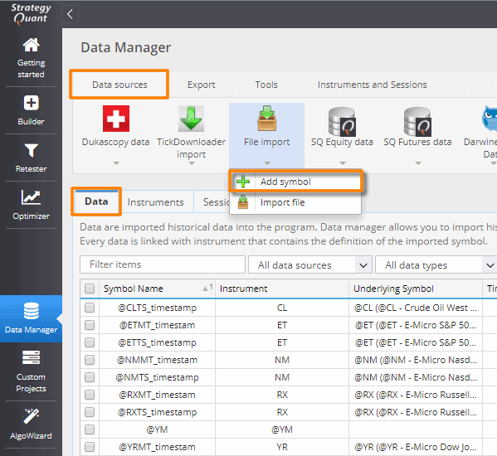Viewport: 497px width, 456px height.
Task: Select the Instruments sub-tab
Action: click(155, 202)
